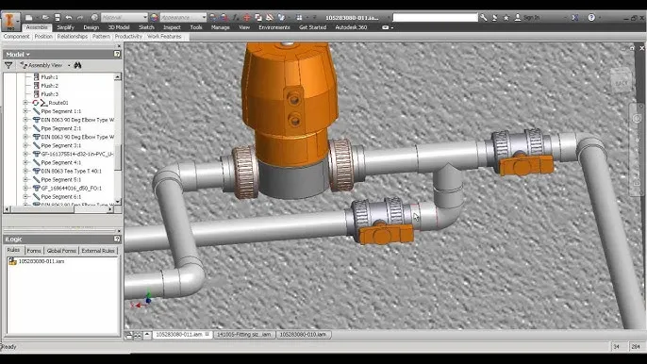This screenshot has width=647, height=364.
Task: Select Flush:3 in the model tree
Action: point(49,94)
